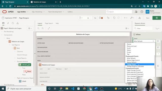The height and width of the screenshot is (91, 162).
Task: Choose Dialog Closed or Canceled option
Action: point(135,66)
